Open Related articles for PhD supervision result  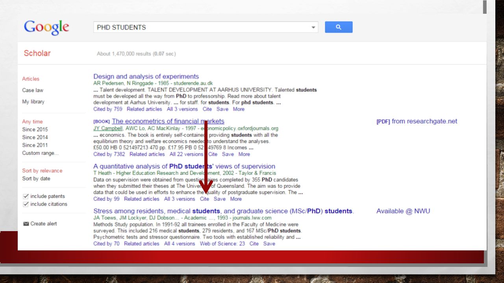pyautogui.click(x=141, y=199)
